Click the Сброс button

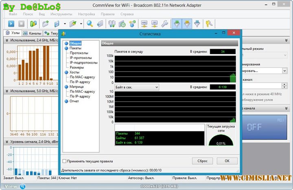click(x=202, y=161)
